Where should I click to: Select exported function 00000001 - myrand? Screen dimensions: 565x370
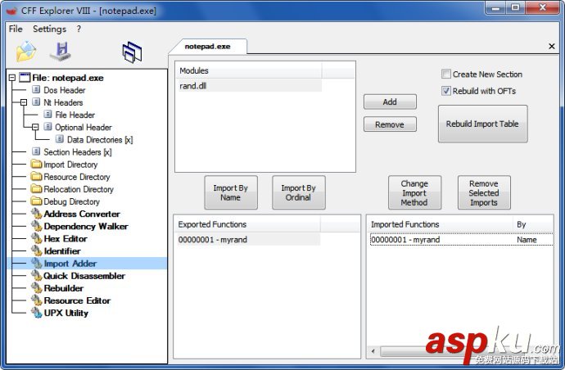[x=248, y=239]
